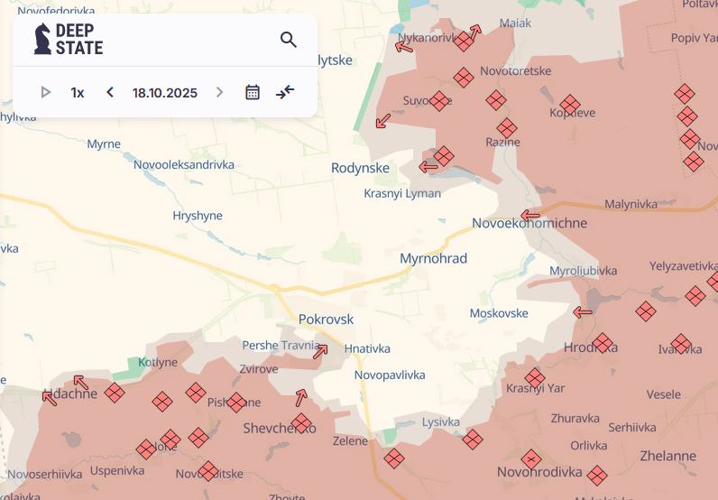Click the attack arrow east of Rodynske
Viewport: 718px width, 500px height.
[x=428, y=167]
